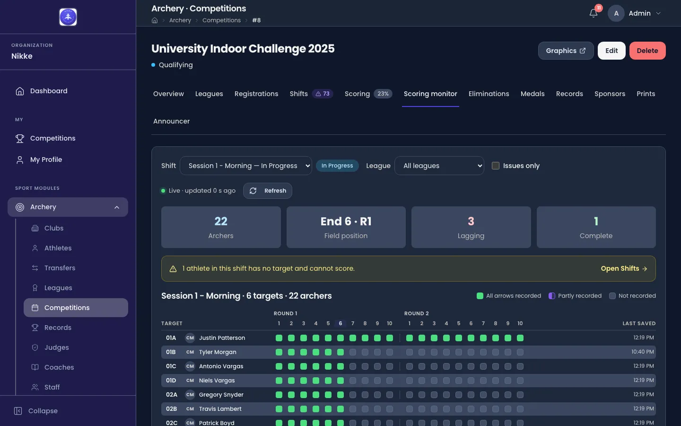Screen dimensions: 681x426
Task: Open Athletes under Archery module
Action: [x=76, y=248]
